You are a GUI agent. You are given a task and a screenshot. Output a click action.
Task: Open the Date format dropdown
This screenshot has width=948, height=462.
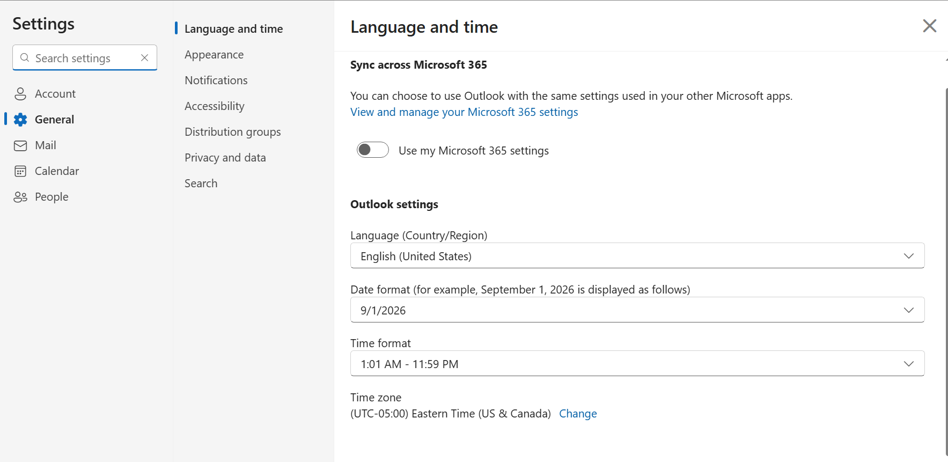tap(637, 310)
